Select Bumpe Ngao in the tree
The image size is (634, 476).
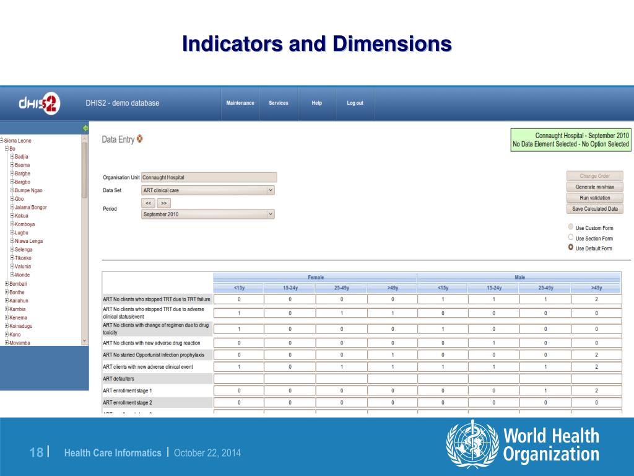point(28,190)
